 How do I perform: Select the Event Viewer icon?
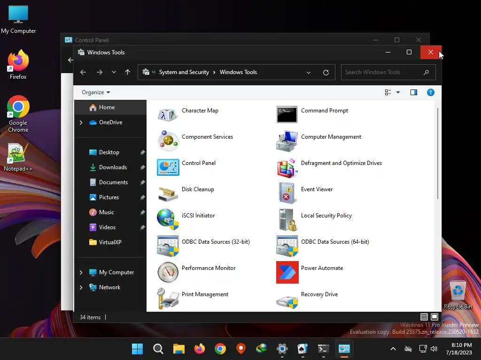[287, 193]
